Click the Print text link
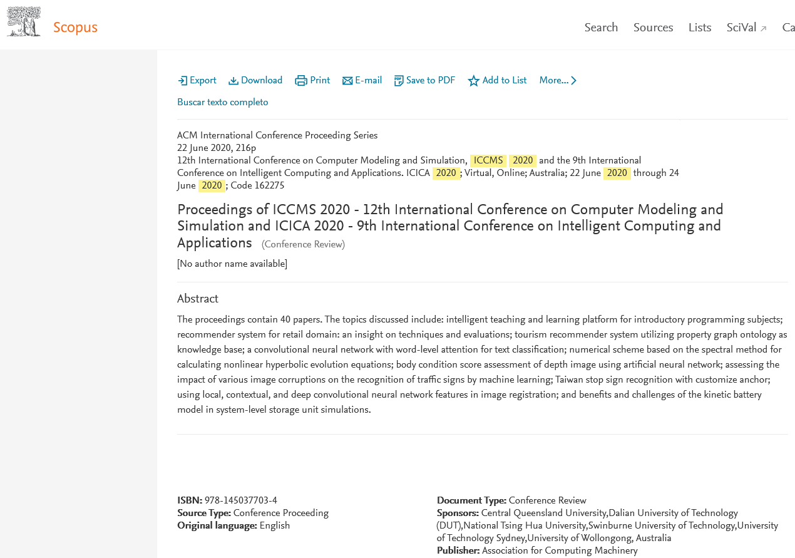 (320, 80)
